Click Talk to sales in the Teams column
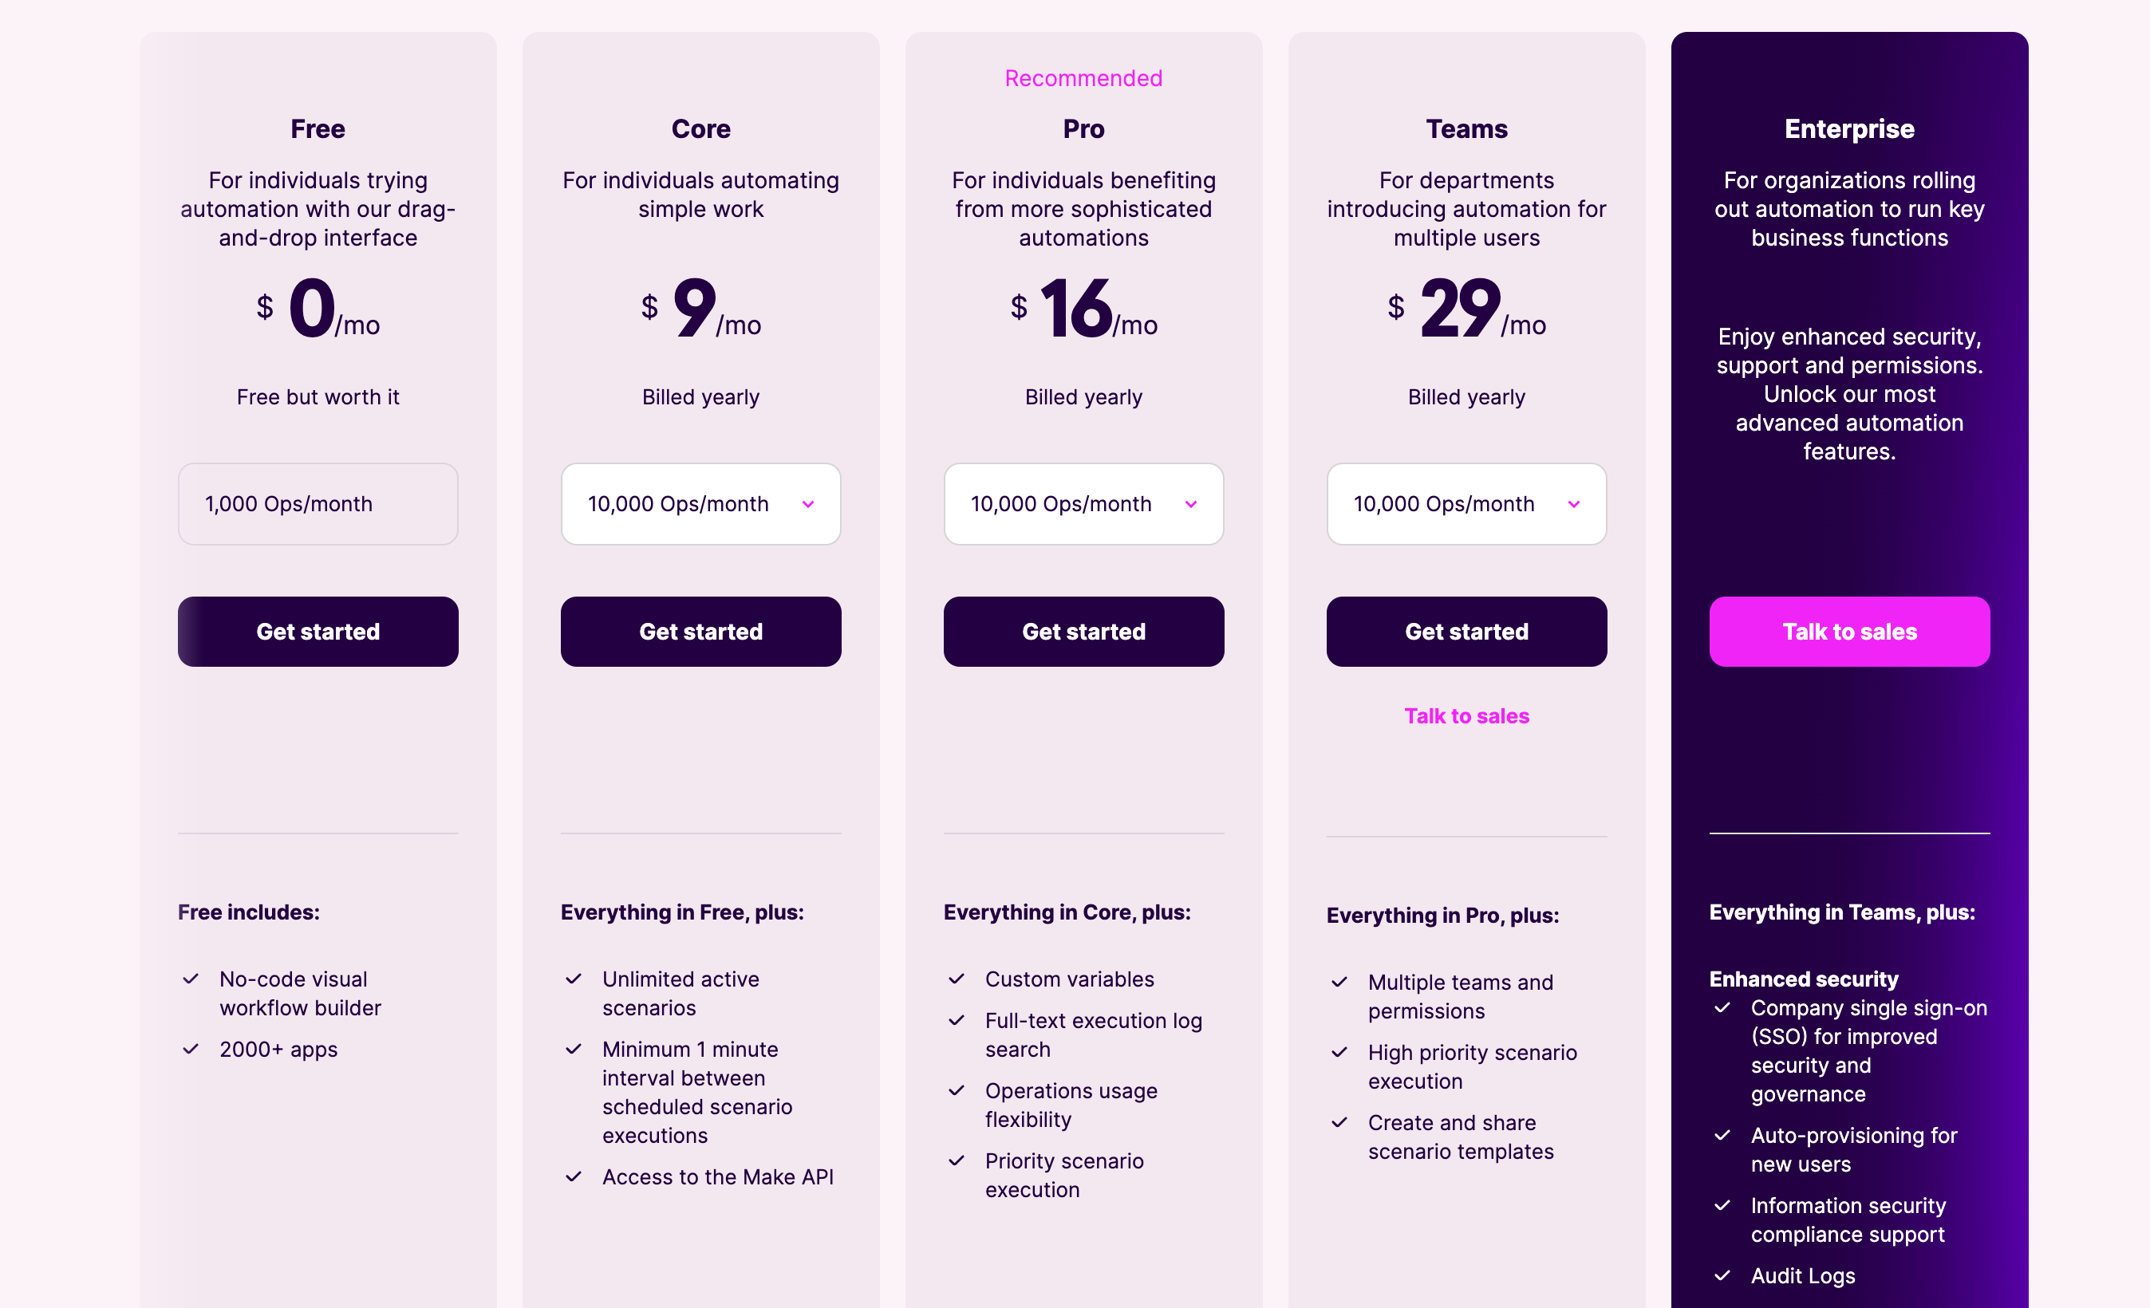Screen dimensions: 2150x1308 coord(1466,715)
